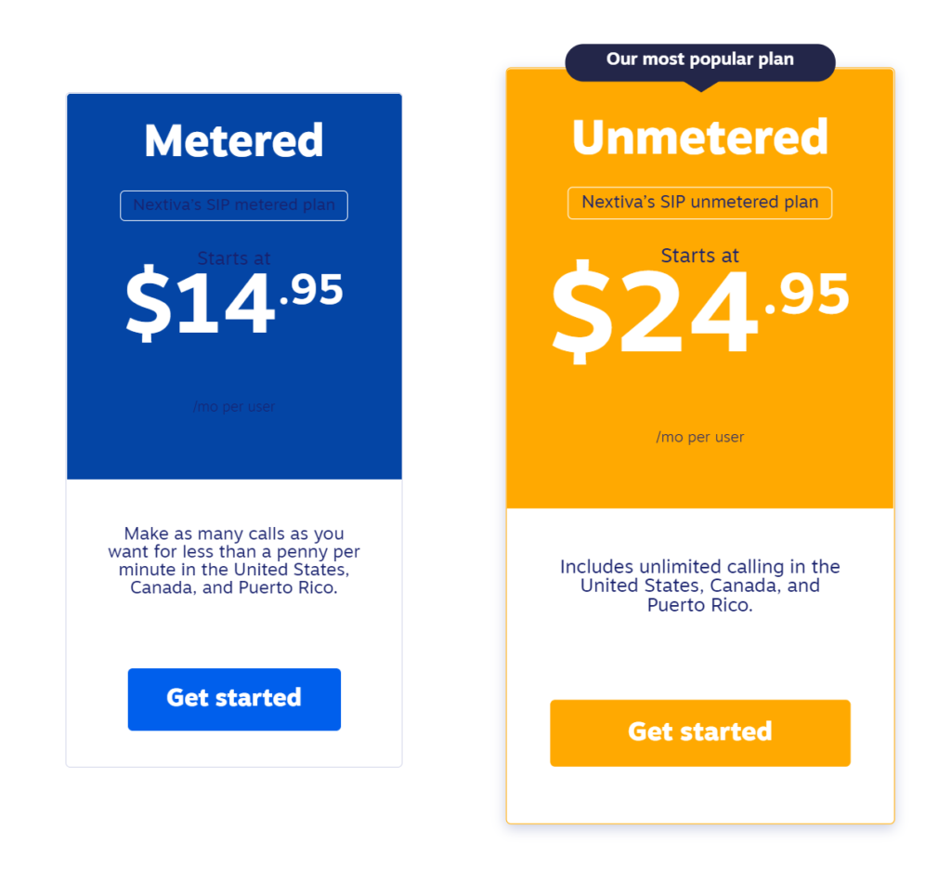Click the dollar sign on the Metered price
This screenshot has width=951, height=869.
pos(148,303)
